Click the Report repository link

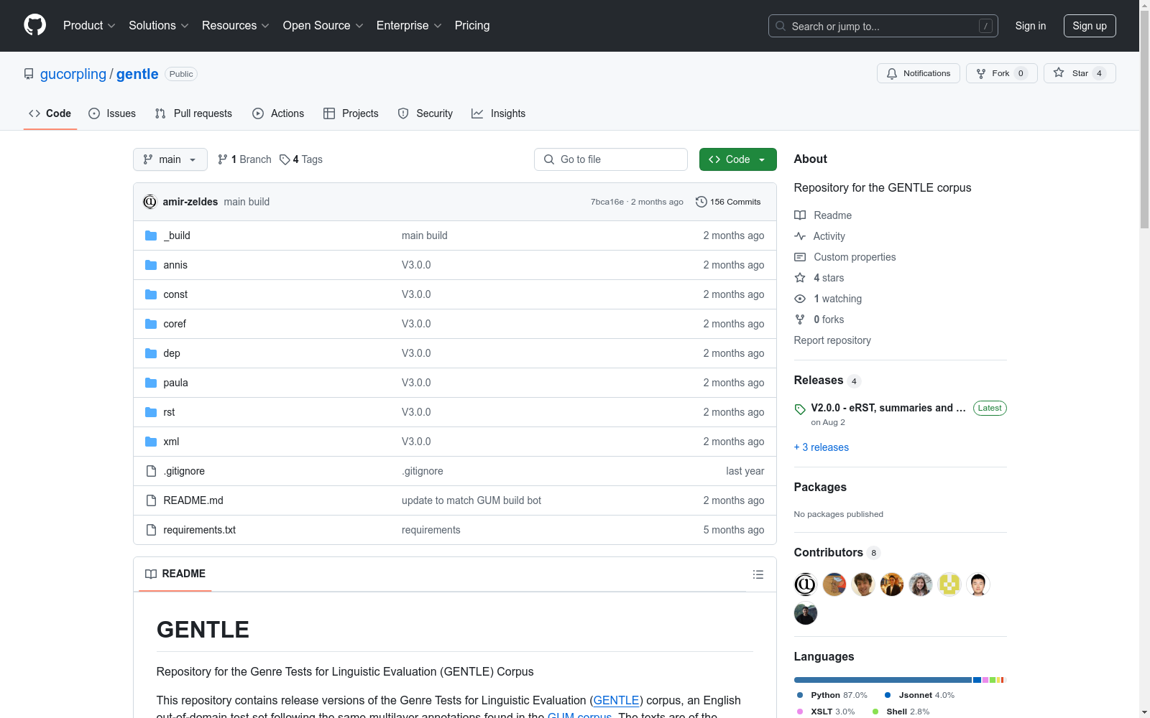[832, 340]
